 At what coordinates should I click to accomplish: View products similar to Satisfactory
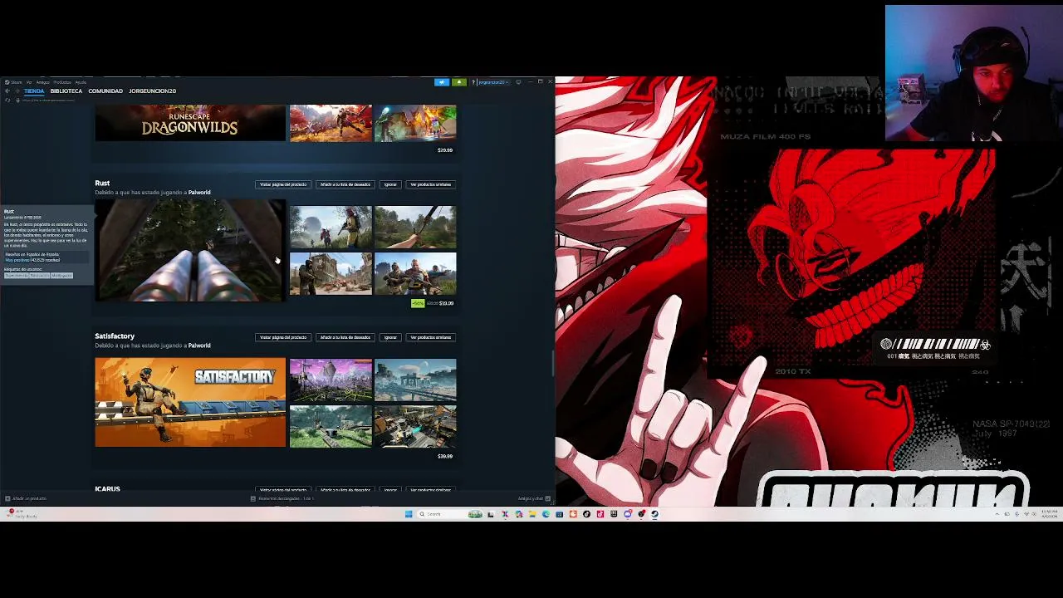430,337
